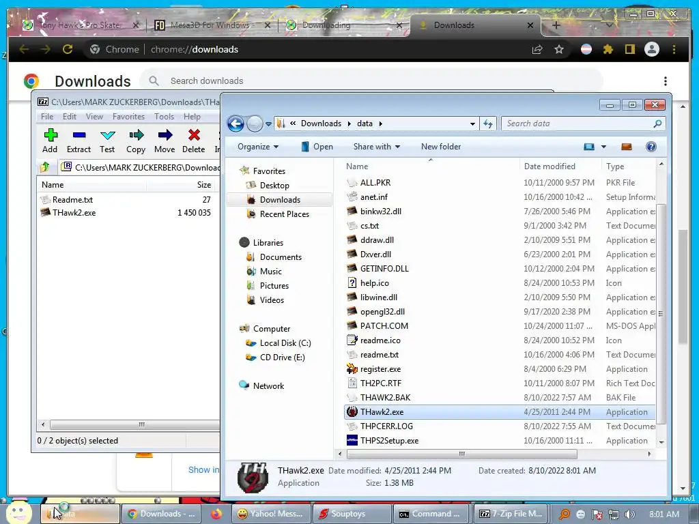The height and width of the screenshot is (524, 699).
Task: Open the Organize dropdown menu
Action: [x=257, y=147]
